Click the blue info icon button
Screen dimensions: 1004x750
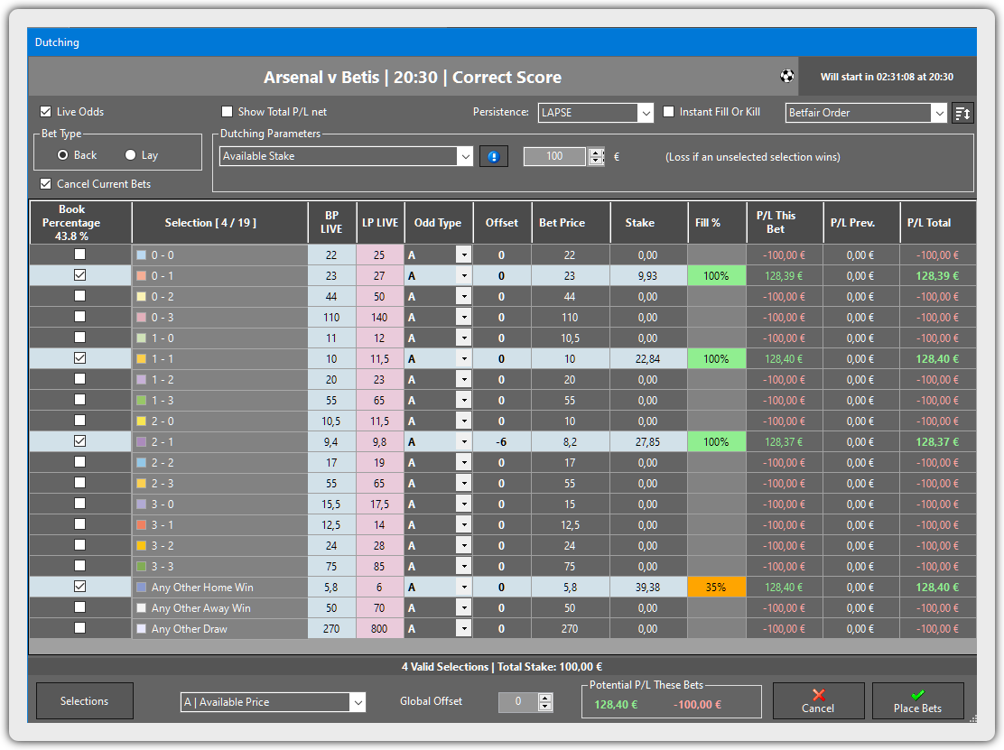click(x=494, y=156)
